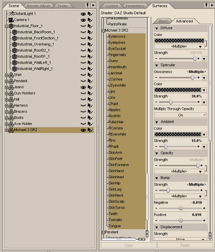Open the Scene pane options arrow

click(93, 5)
